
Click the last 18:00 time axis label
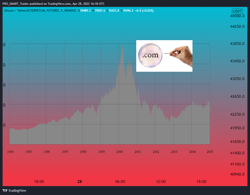(x=201, y=182)
